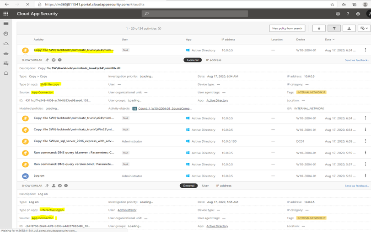Viewport: 371px width, 232px height.
Task: Open Active Directory link in Log on details
Action: pyautogui.click(x=217, y=226)
